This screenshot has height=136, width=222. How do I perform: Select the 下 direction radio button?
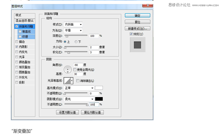[x=76, y=42]
